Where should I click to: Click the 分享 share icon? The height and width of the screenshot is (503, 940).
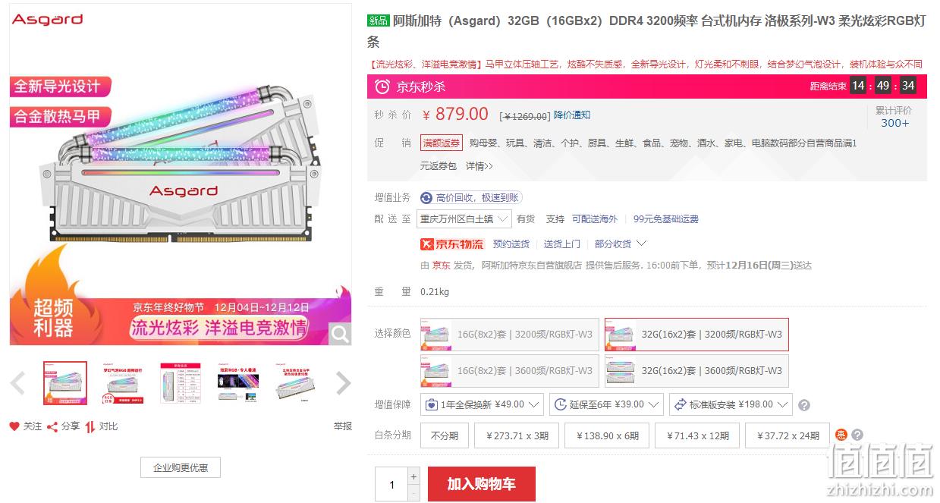click(52, 426)
